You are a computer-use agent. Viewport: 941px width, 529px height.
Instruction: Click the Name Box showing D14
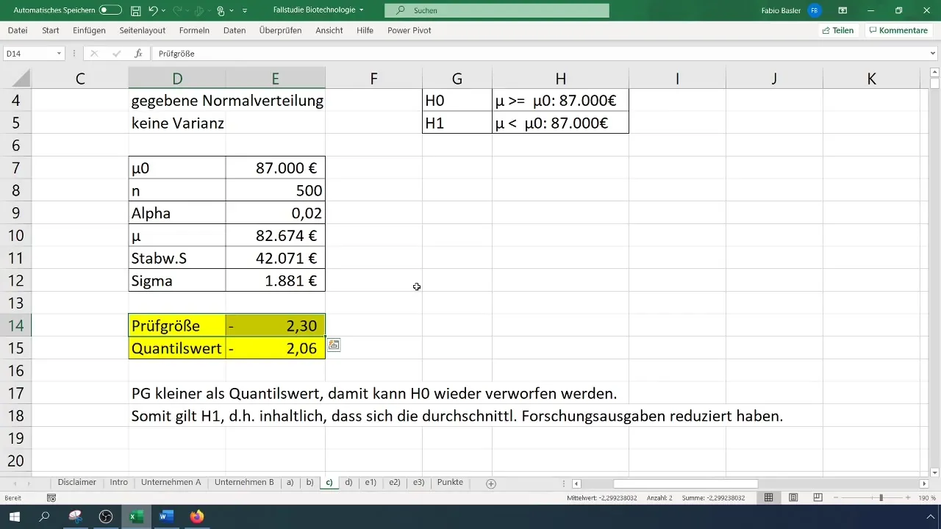pos(28,54)
